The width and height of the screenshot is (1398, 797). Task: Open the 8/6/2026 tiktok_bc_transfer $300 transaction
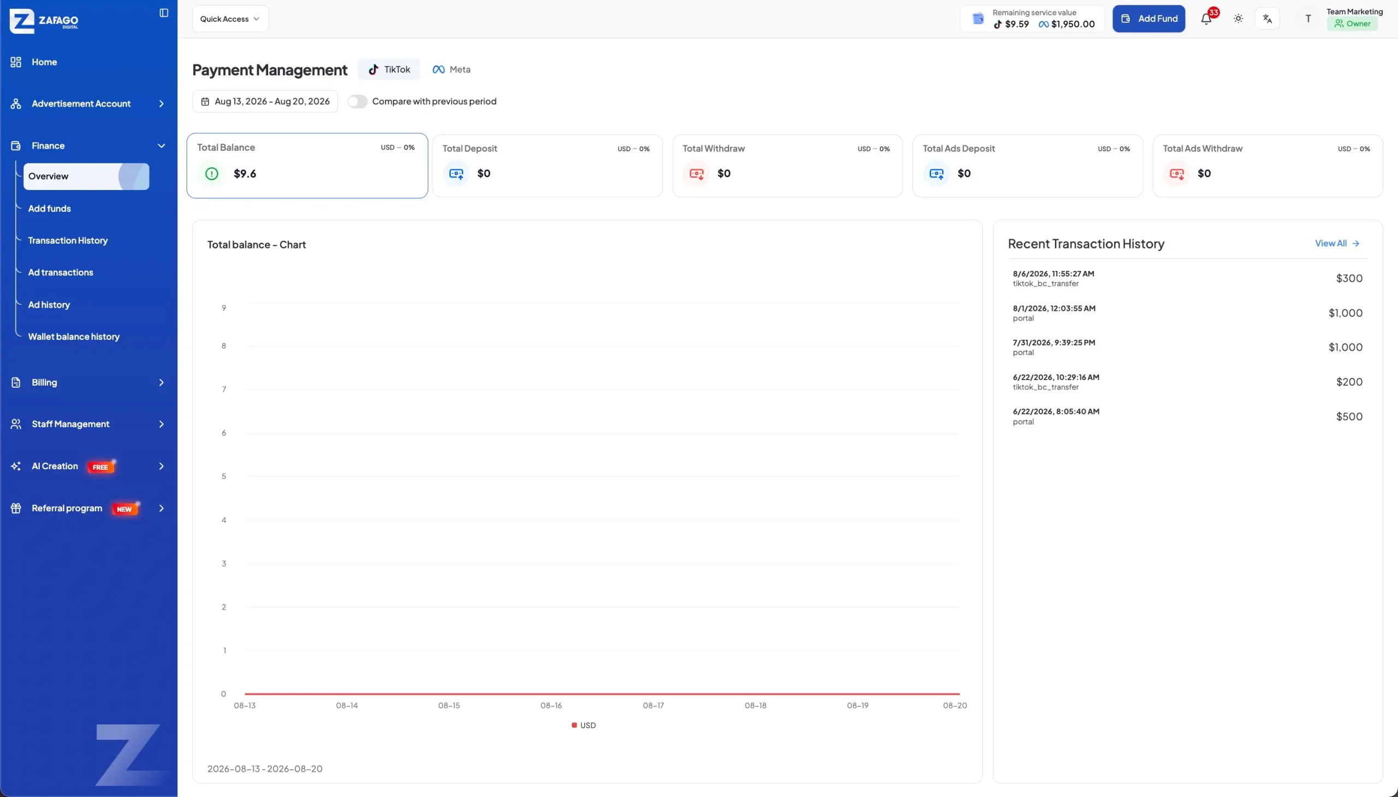pyautogui.click(x=1187, y=278)
